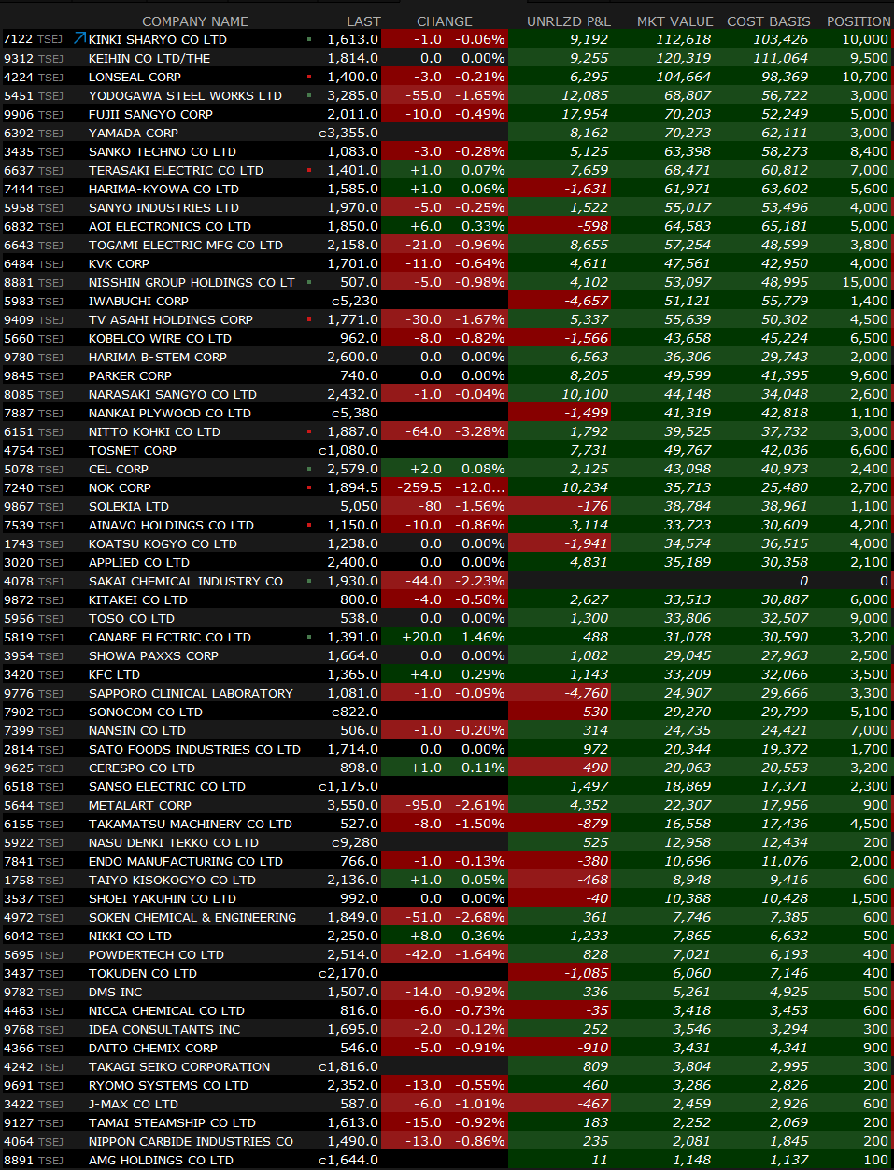
Task: Click AINAVO HOLDINGS CO LTD name
Action: pos(171,525)
